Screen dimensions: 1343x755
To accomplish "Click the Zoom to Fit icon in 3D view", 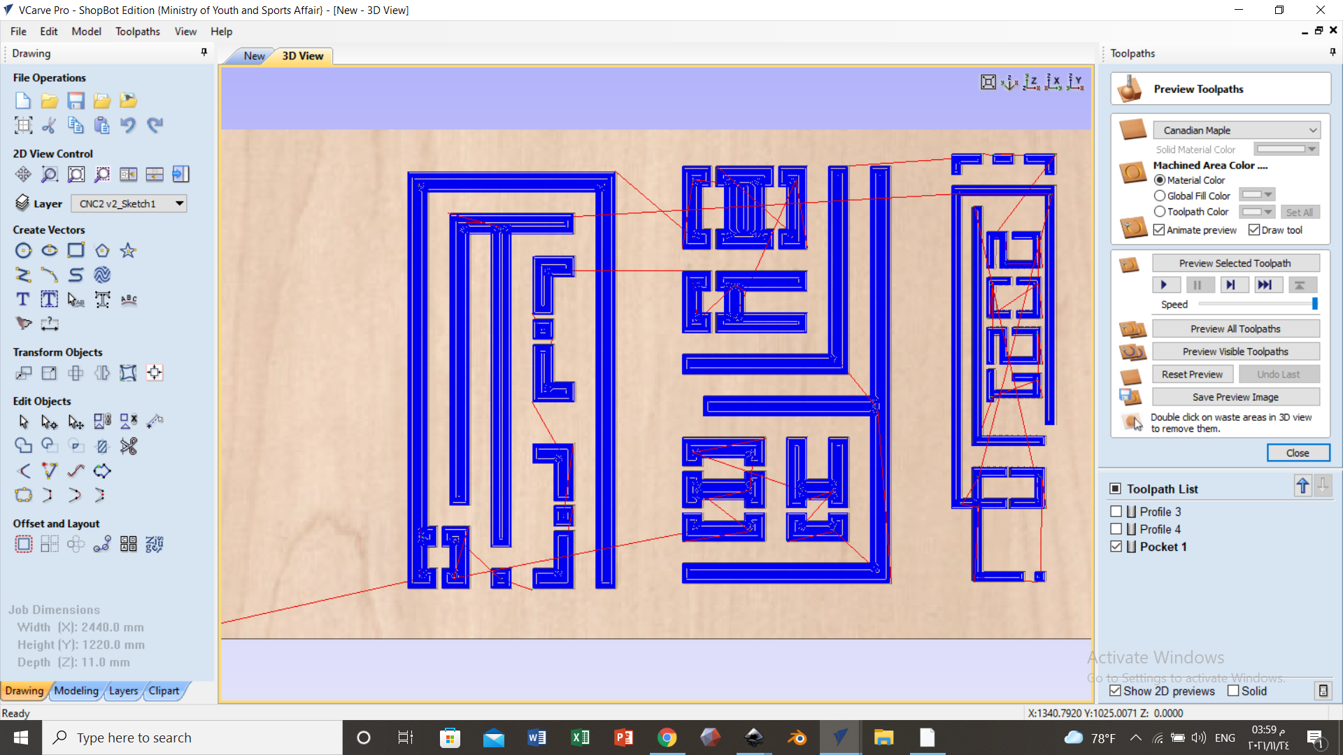I will click(988, 82).
